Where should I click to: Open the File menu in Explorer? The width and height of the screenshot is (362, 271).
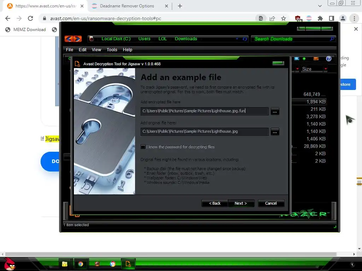click(70, 49)
